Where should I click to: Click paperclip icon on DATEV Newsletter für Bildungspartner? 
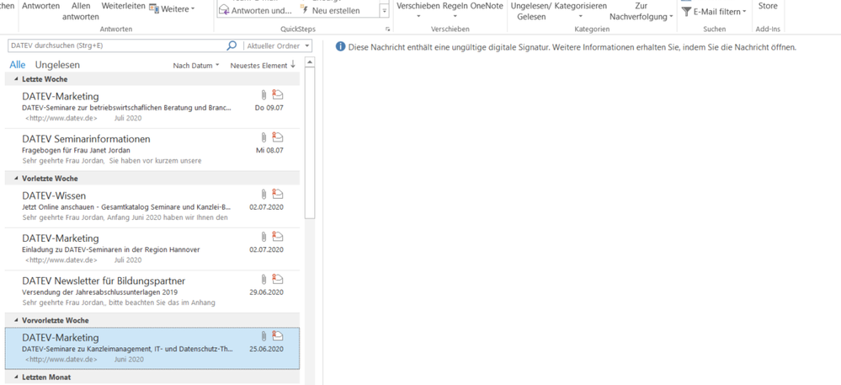pyautogui.click(x=263, y=279)
